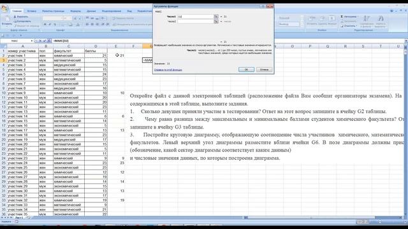Click the decrease indent icon
The height and width of the screenshot is (229, 408).
103,24
